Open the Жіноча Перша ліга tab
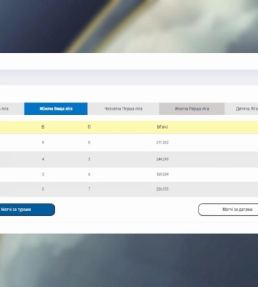Viewport: 258px width, 287px height. pyautogui.click(x=192, y=108)
